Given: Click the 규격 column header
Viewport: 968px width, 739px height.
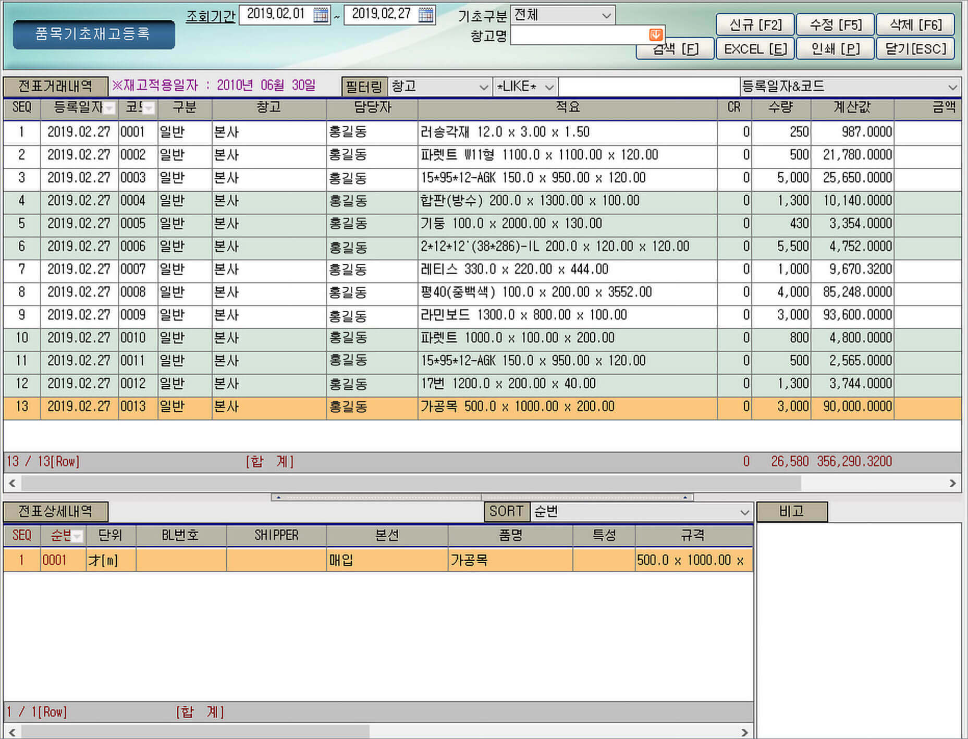Looking at the screenshot, I should [693, 536].
